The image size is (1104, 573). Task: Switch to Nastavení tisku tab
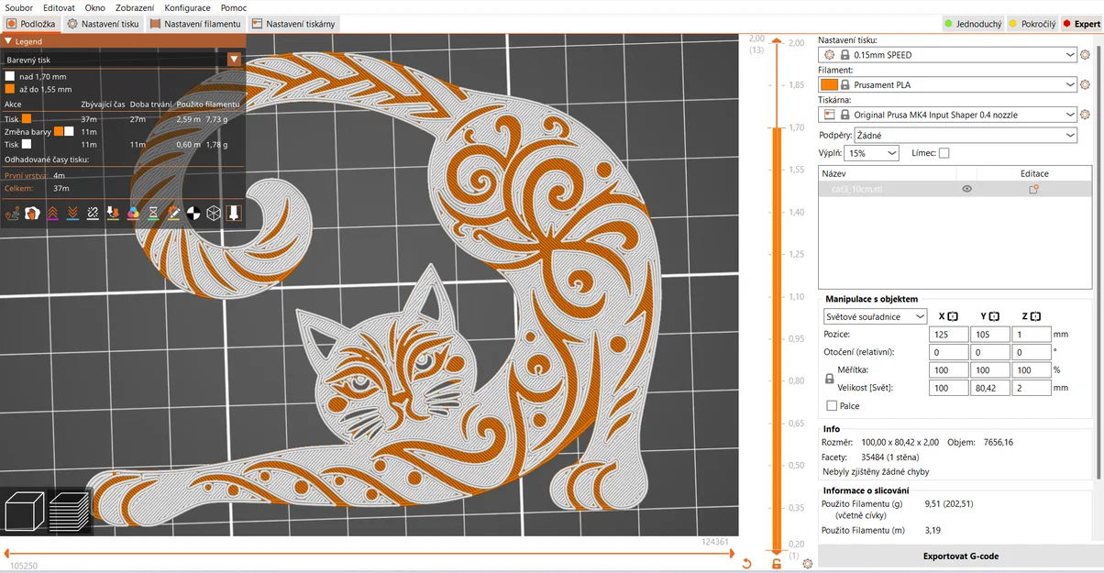coord(104,24)
